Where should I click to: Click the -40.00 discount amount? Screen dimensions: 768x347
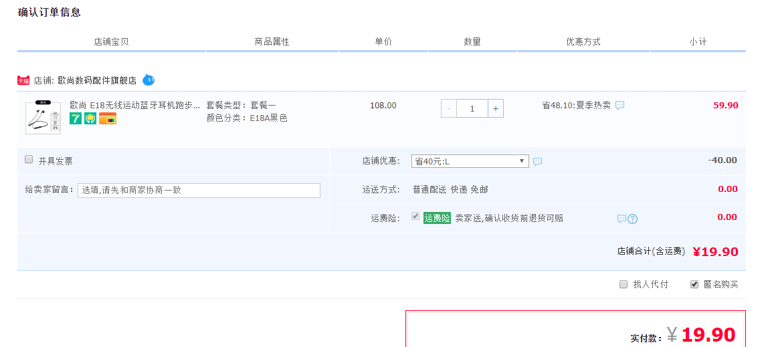pos(723,160)
